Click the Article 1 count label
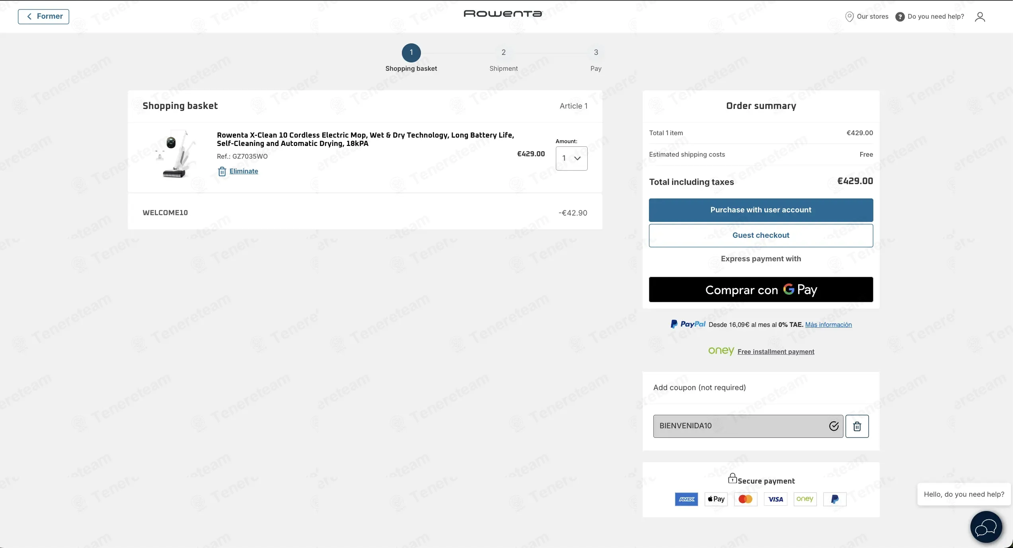Image resolution: width=1013 pixels, height=548 pixels. [x=573, y=106]
